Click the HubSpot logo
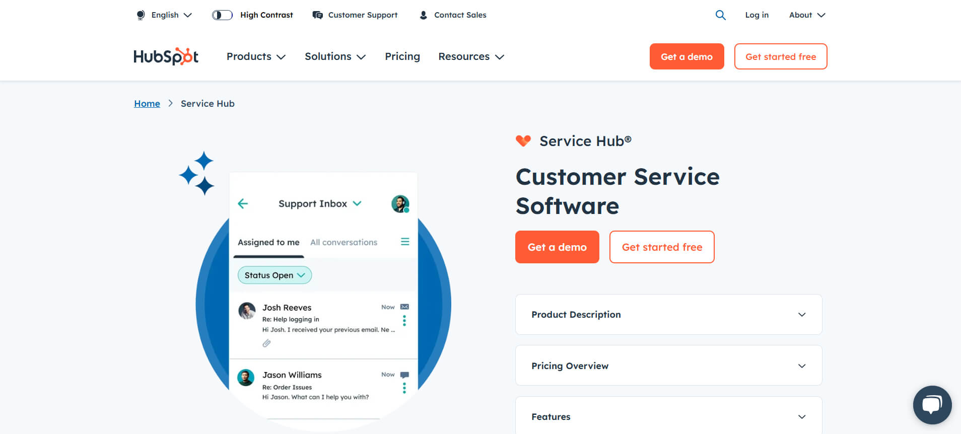The height and width of the screenshot is (434, 961). pos(166,56)
